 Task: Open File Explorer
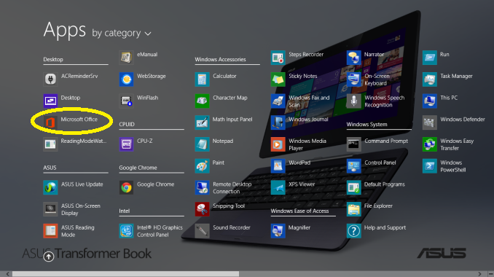pos(354,209)
